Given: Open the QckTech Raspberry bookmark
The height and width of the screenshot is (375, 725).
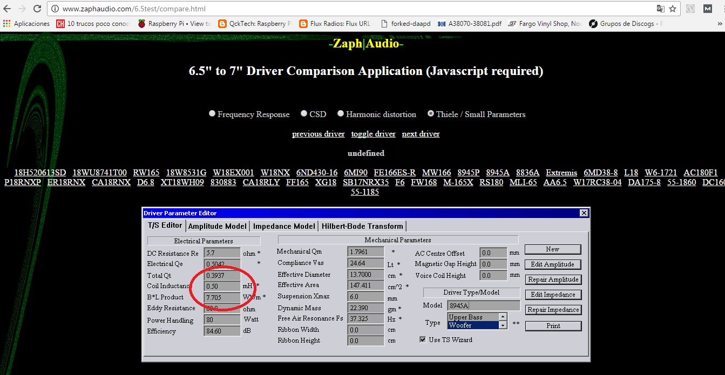Looking at the screenshot, I should (x=255, y=24).
